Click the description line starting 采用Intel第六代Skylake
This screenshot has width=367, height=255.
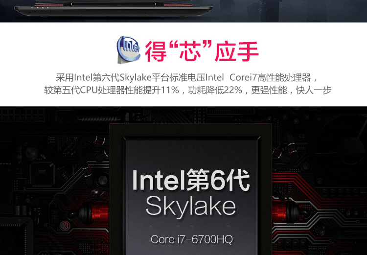[186, 77]
